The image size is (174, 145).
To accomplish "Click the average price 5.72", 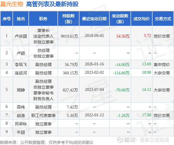I will click(147, 36).
